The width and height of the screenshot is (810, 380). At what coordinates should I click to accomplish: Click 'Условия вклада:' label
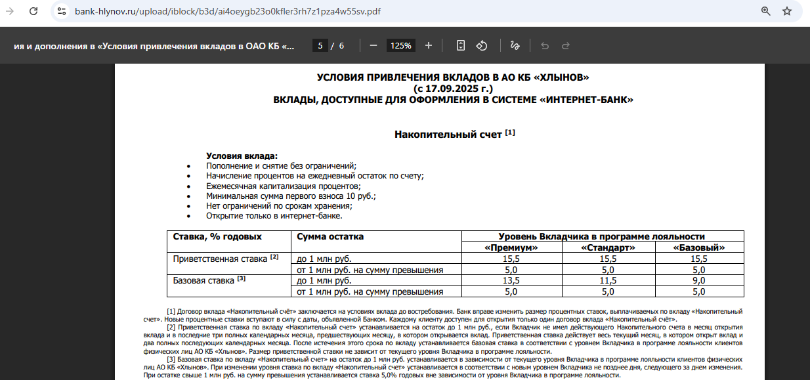click(x=242, y=156)
